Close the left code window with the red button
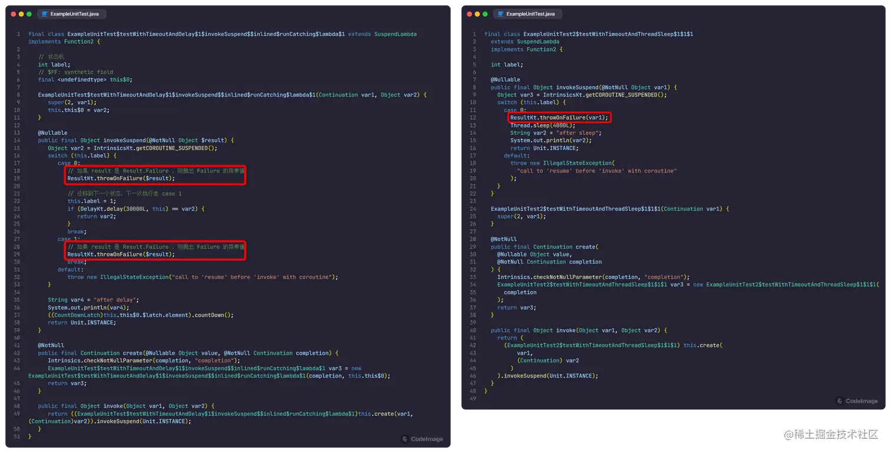 point(14,14)
